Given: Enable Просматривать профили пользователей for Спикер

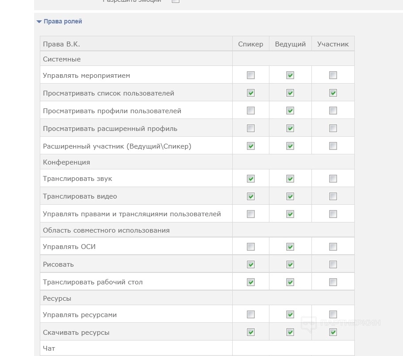Looking at the screenshot, I should tap(251, 111).
